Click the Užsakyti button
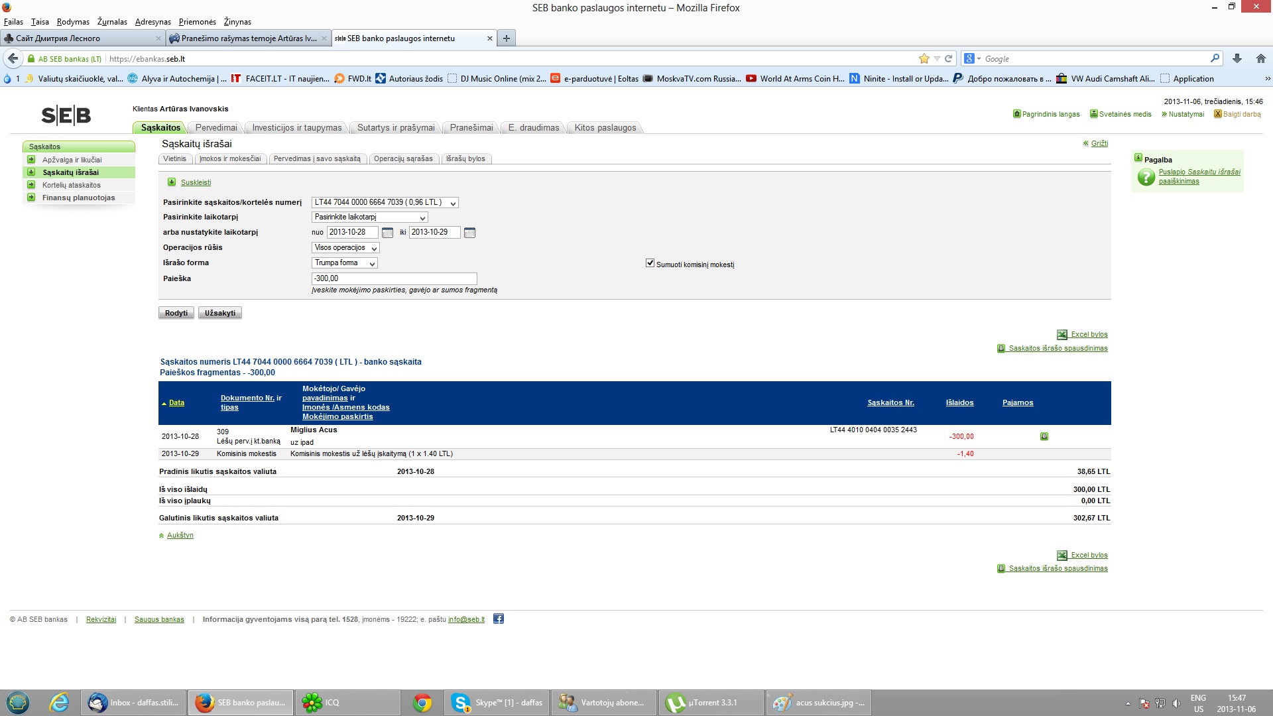 point(220,313)
